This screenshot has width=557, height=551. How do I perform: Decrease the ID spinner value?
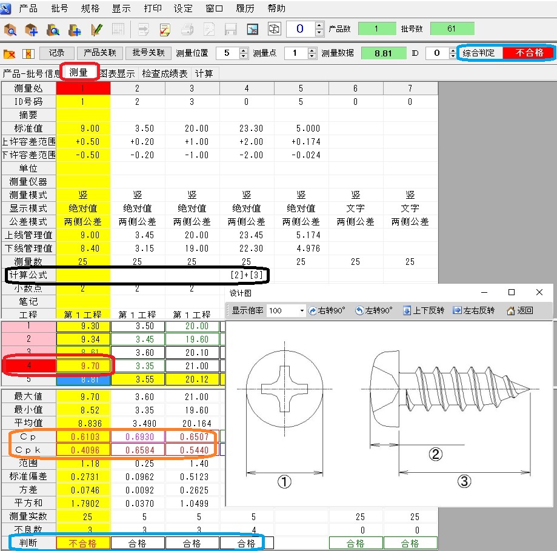pos(452,56)
